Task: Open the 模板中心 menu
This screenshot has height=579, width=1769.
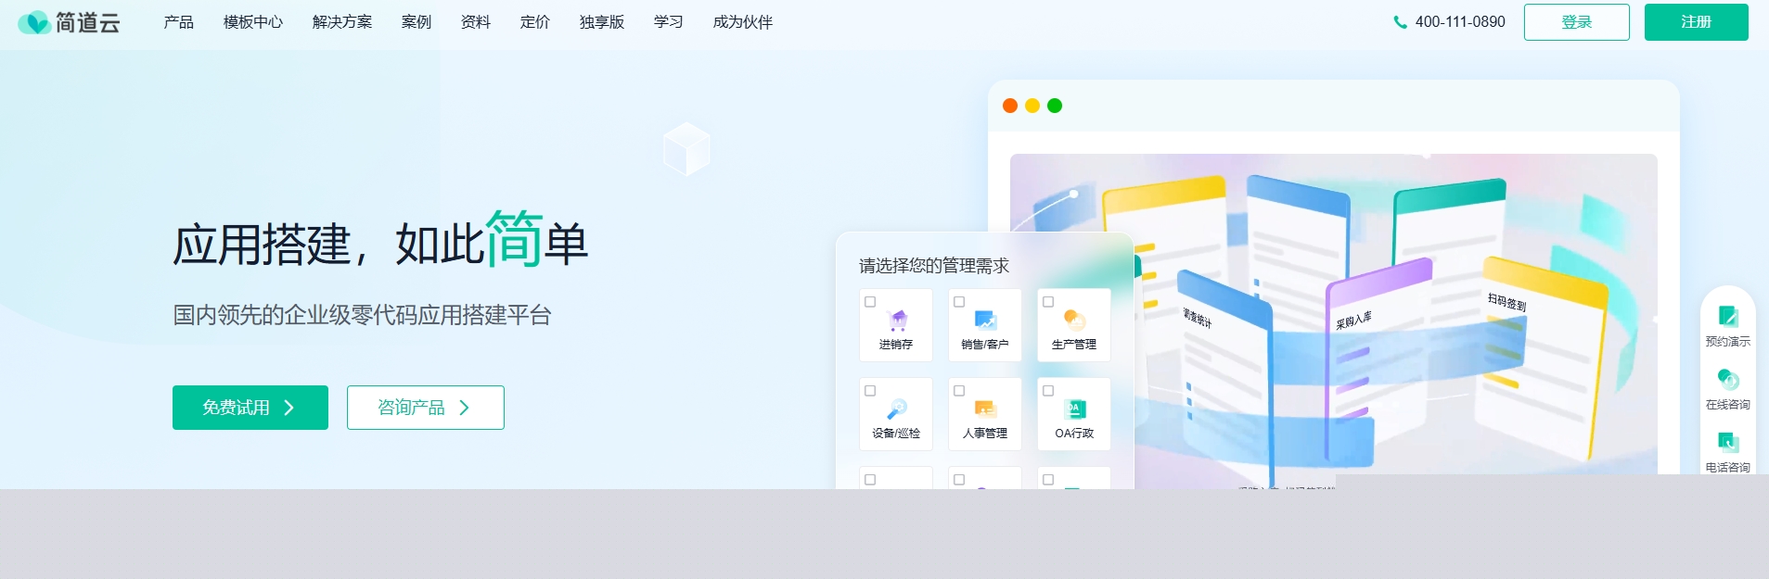Action: pyautogui.click(x=253, y=22)
